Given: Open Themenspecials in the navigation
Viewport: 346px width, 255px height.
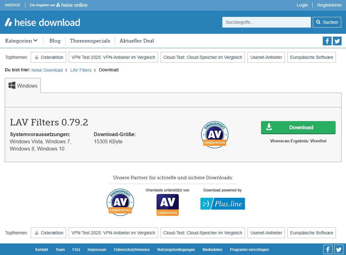Looking at the screenshot, I should [x=90, y=41].
